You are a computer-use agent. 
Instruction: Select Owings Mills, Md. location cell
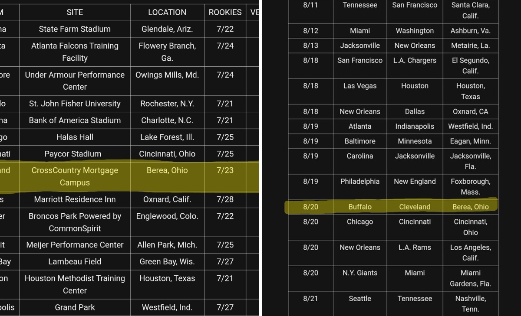click(167, 81)
